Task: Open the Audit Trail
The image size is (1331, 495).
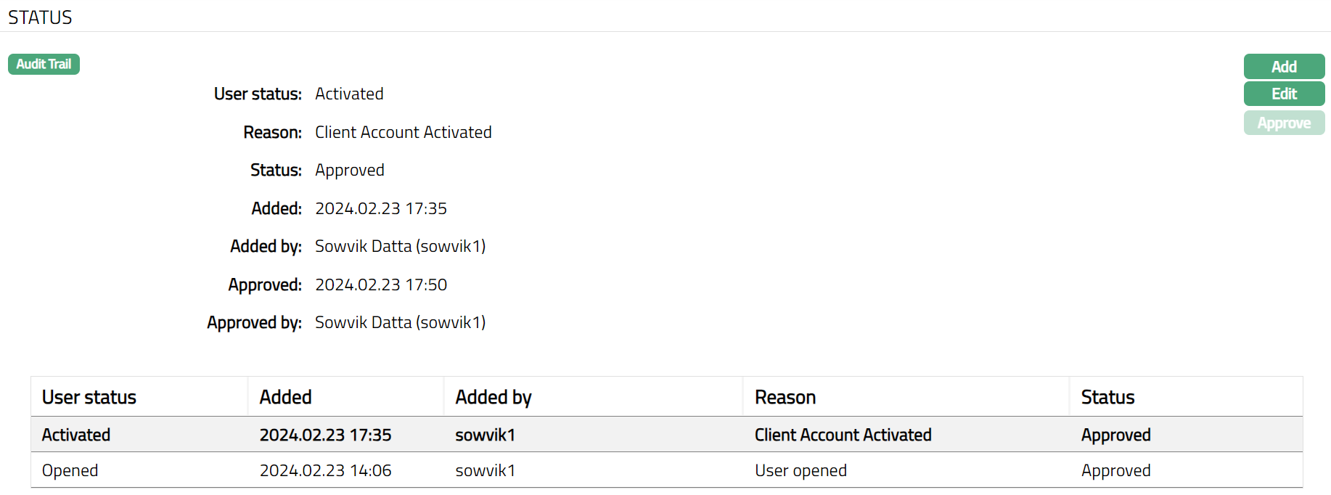Action: 44,65
